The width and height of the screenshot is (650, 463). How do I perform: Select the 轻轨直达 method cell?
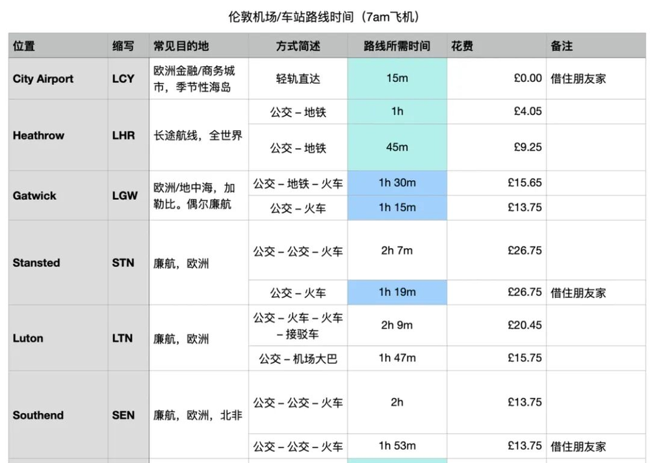point(298,79)
